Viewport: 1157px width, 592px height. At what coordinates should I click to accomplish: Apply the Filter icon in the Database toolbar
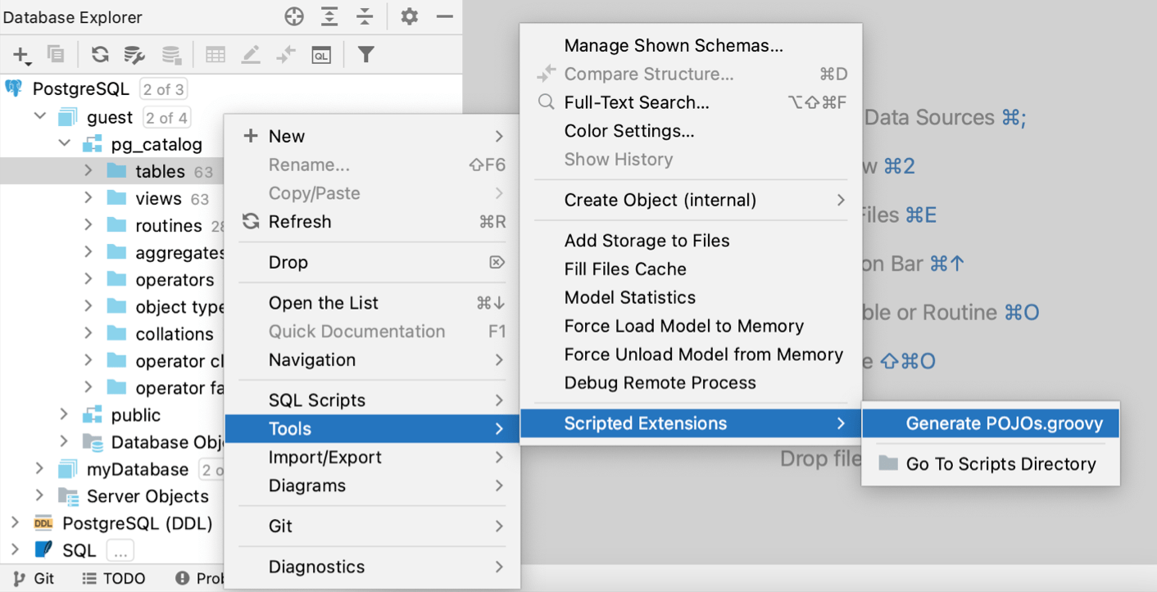pyautogui.click(x=365, y=55)
